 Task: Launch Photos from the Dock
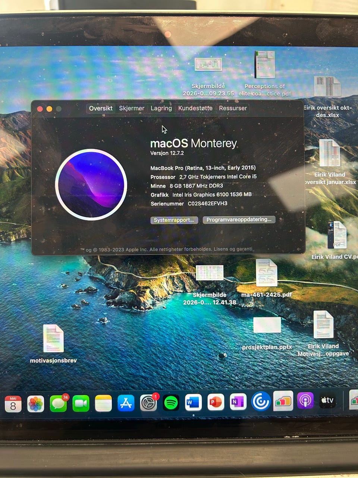pyautogui.click(x=36, y=404)
